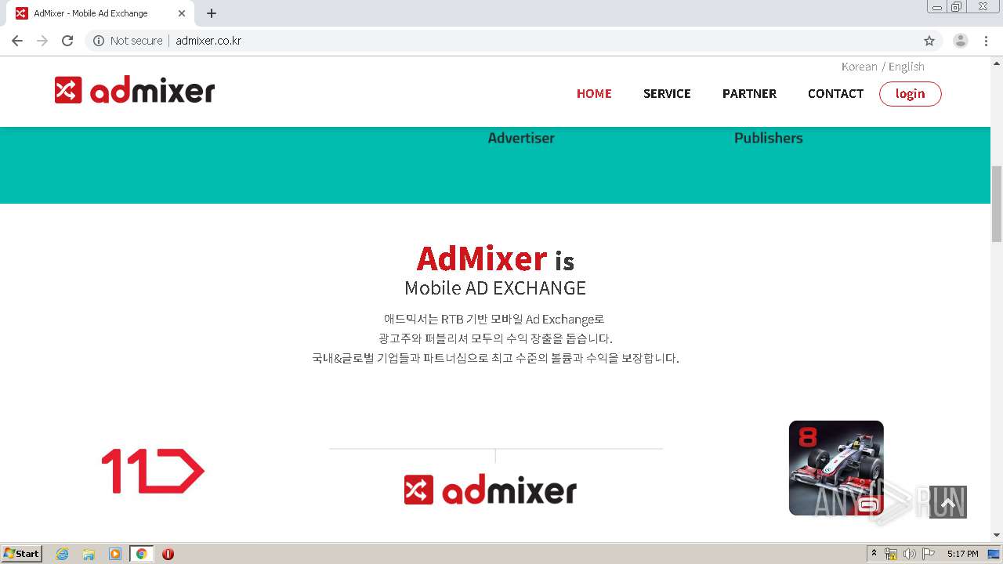Open the Windows Start menu

pos(22,554)
